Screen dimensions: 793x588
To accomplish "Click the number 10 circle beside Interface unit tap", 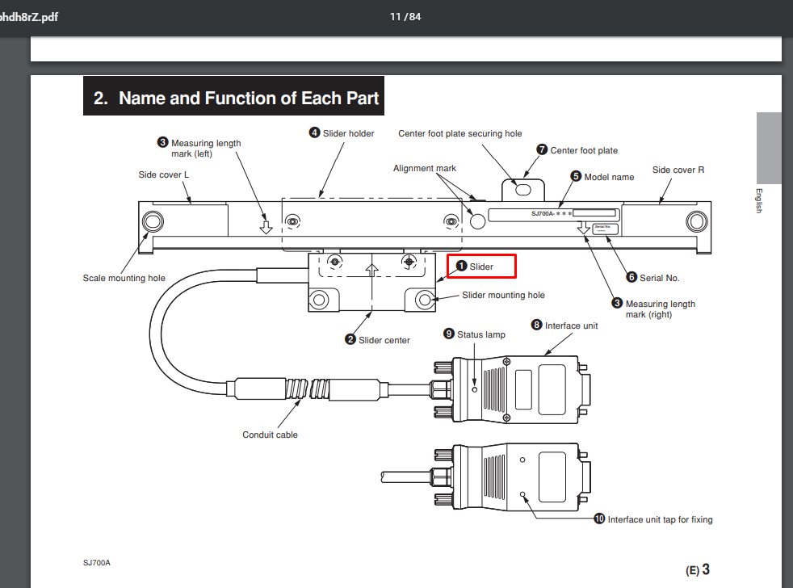I will (599, 519).
